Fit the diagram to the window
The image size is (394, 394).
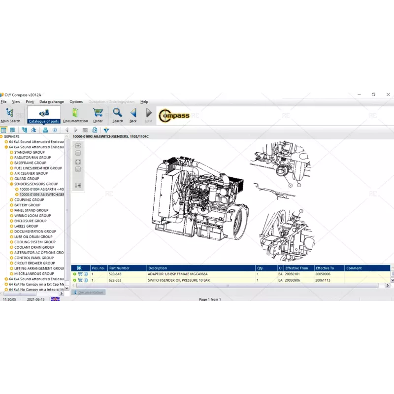[x=78, y=162]
